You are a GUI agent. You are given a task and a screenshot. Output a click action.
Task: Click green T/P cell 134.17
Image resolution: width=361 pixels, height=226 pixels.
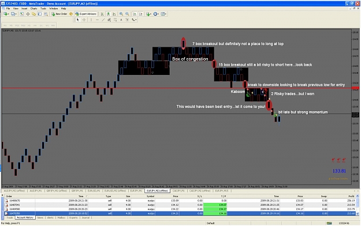pos(215,209)
